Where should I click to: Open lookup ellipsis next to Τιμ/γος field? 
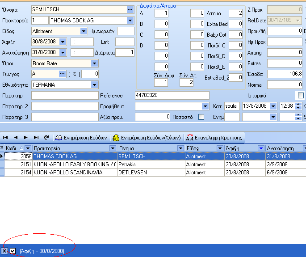62,74
